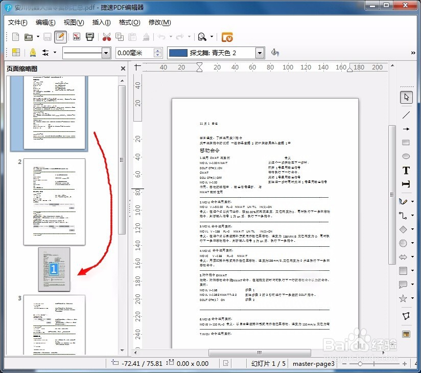This screenshot has width=421, height=373.
Task: Open the paint bucket fill icon
Action: 275,52
